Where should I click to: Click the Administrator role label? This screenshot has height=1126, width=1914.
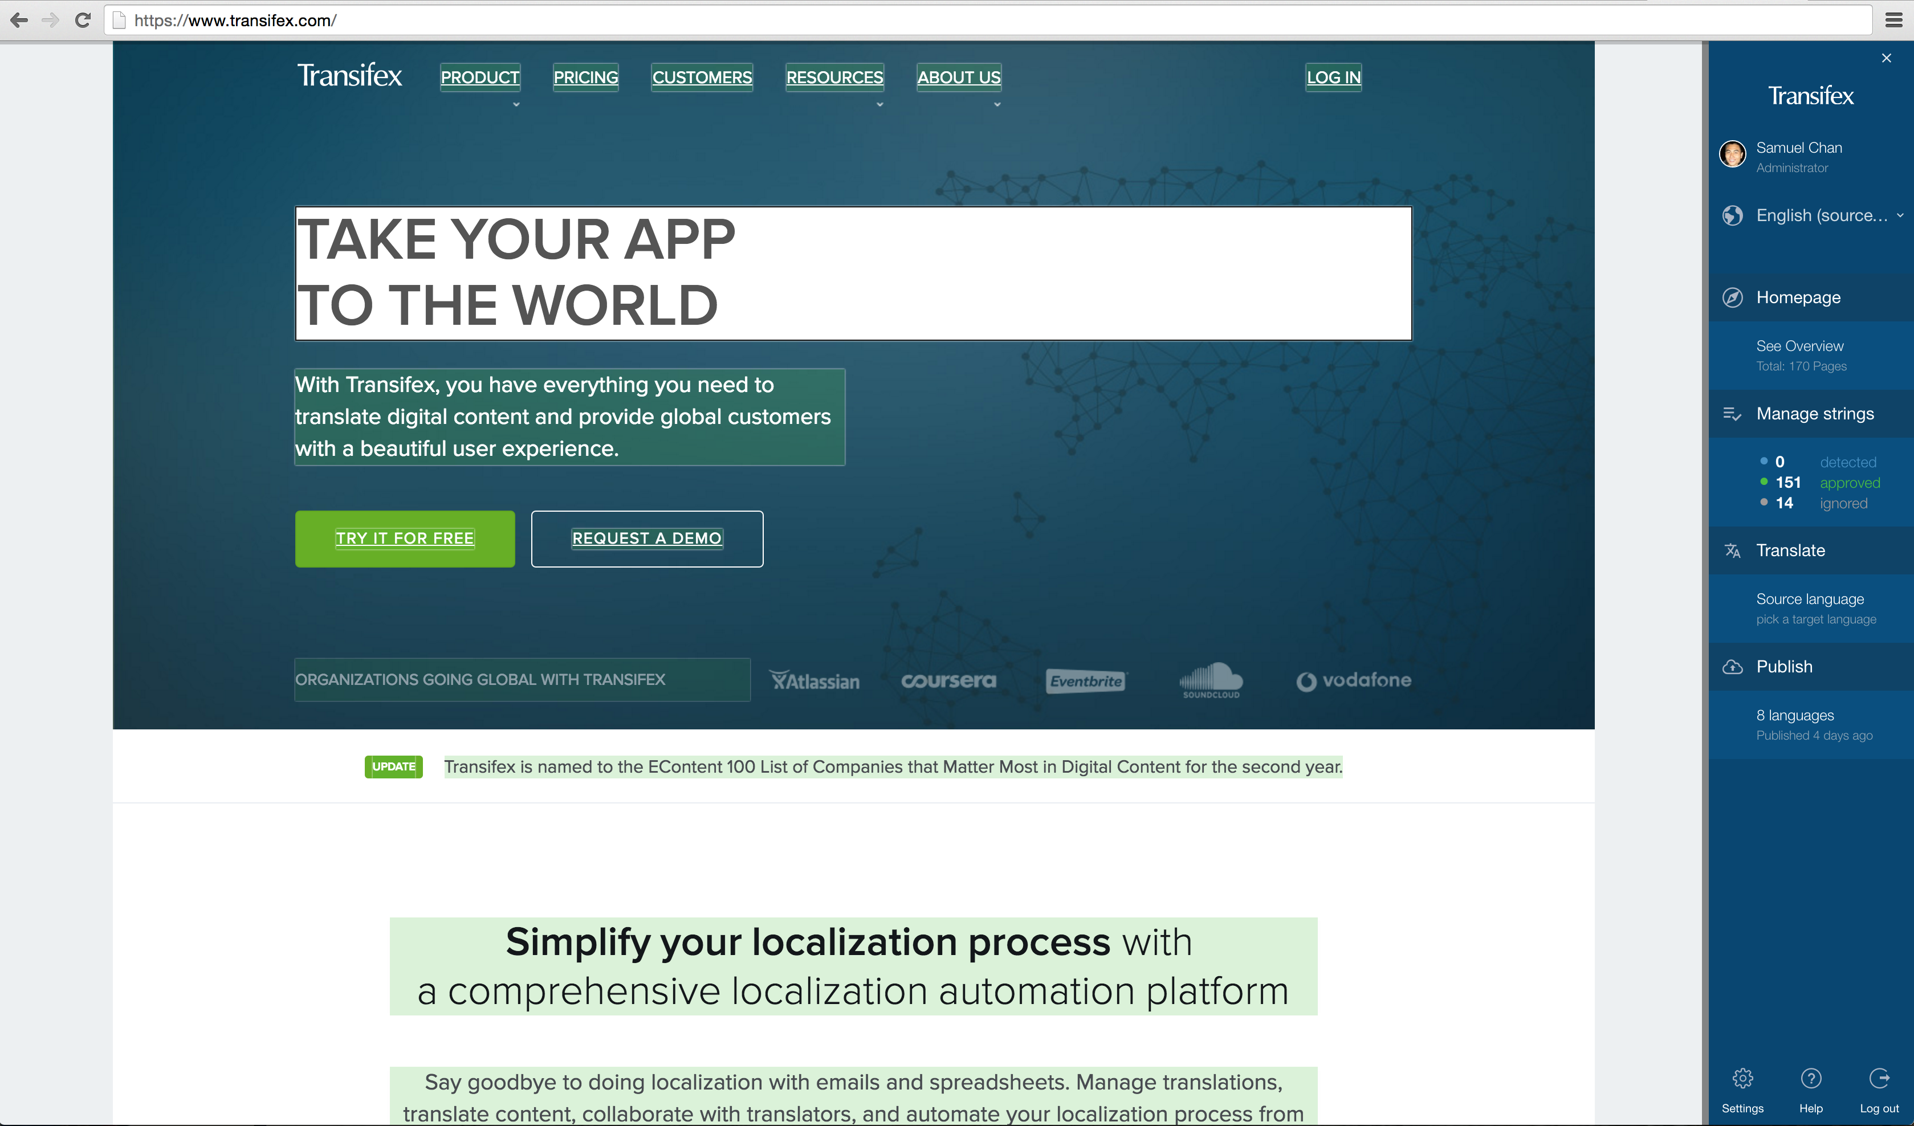coord(1791,168)
